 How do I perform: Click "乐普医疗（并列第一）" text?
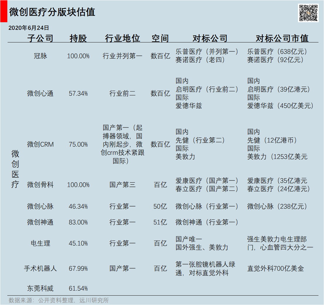pyautogui.click(x=207, y=52)
